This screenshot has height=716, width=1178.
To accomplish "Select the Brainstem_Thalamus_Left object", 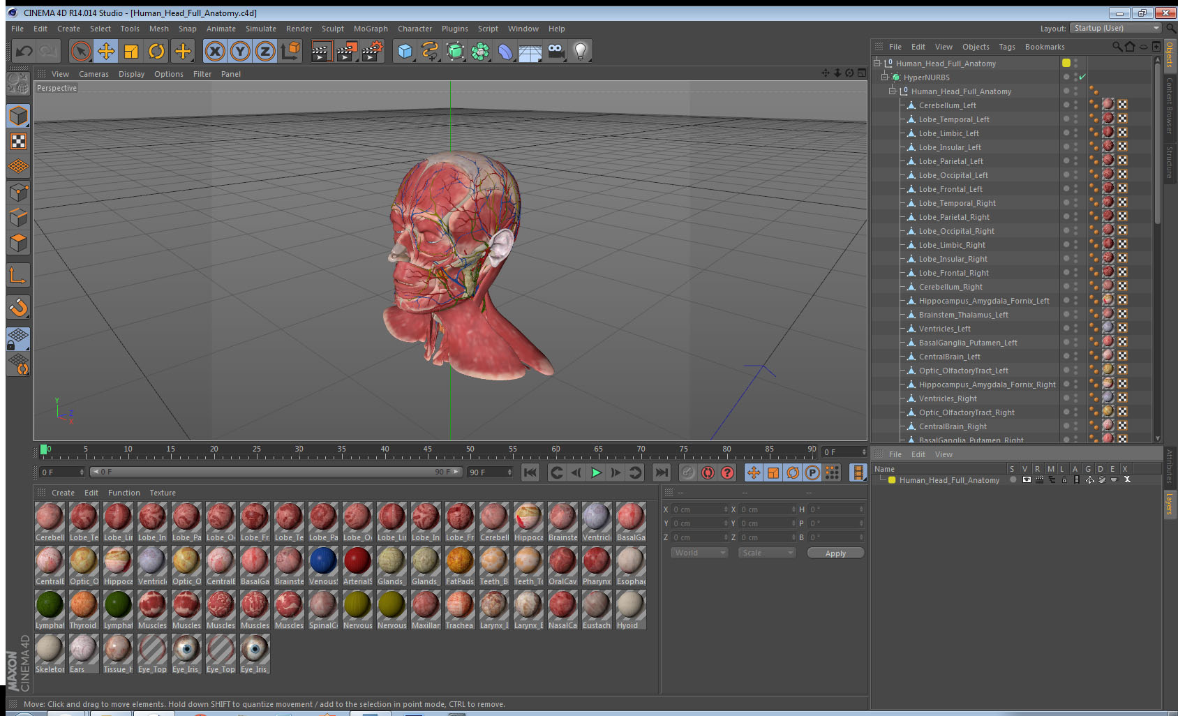I will (963, 315).
